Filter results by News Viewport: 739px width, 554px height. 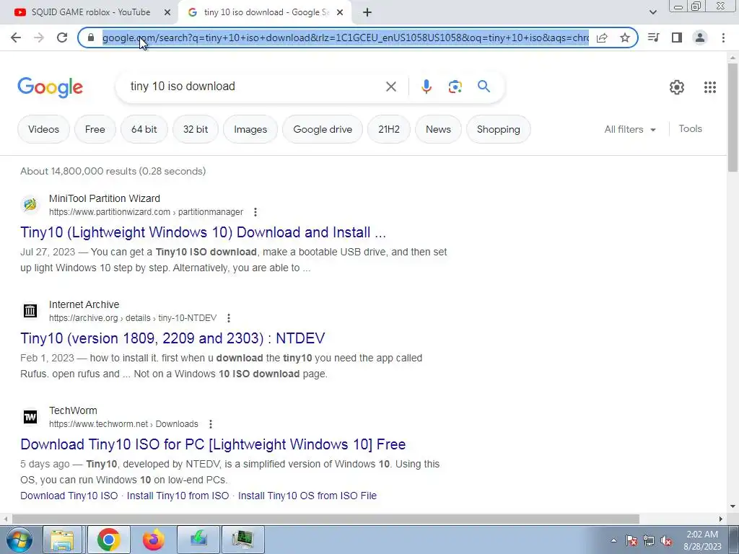[x=438, y=129]
